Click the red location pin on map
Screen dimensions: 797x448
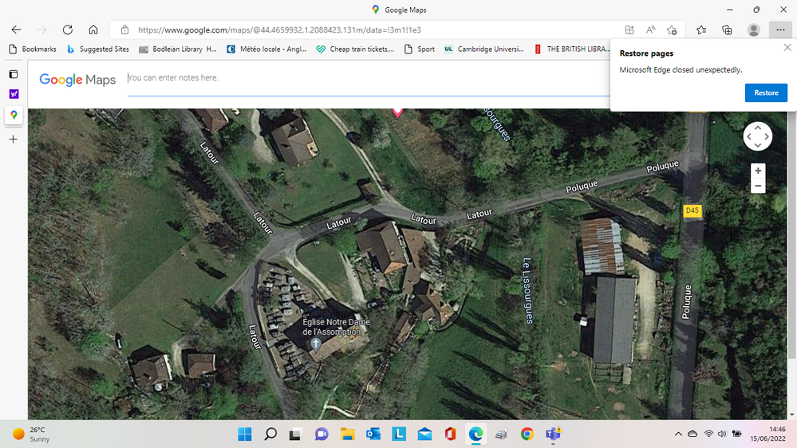click(397, 112)
